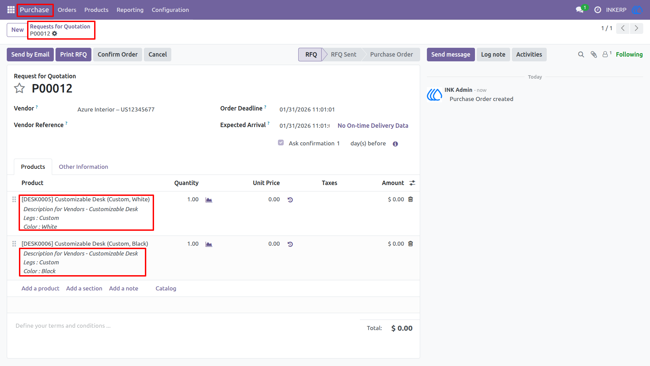Image resolution: width=650 pixels, height=366 pixels.
Task: Open the Products menu in navbar
Action: (x=96, y=10)
